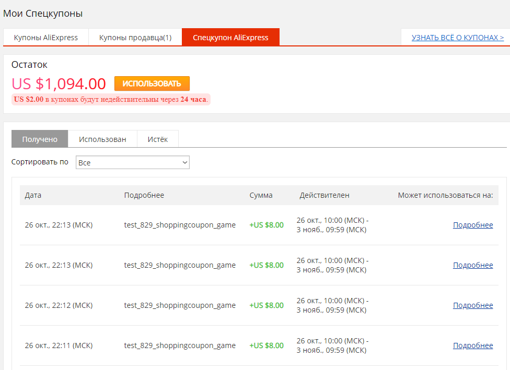Open УЗНАТЬ ВСЁ О КУПОНАХ link
The image size is (510, 370).
(x=458, y=38)
